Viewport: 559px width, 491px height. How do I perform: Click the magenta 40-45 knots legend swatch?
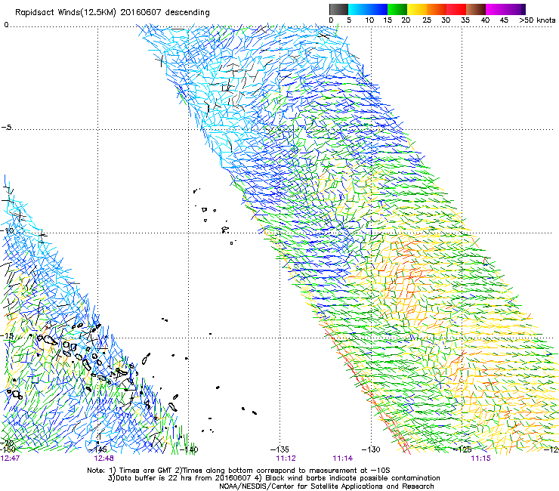[496, 9]
